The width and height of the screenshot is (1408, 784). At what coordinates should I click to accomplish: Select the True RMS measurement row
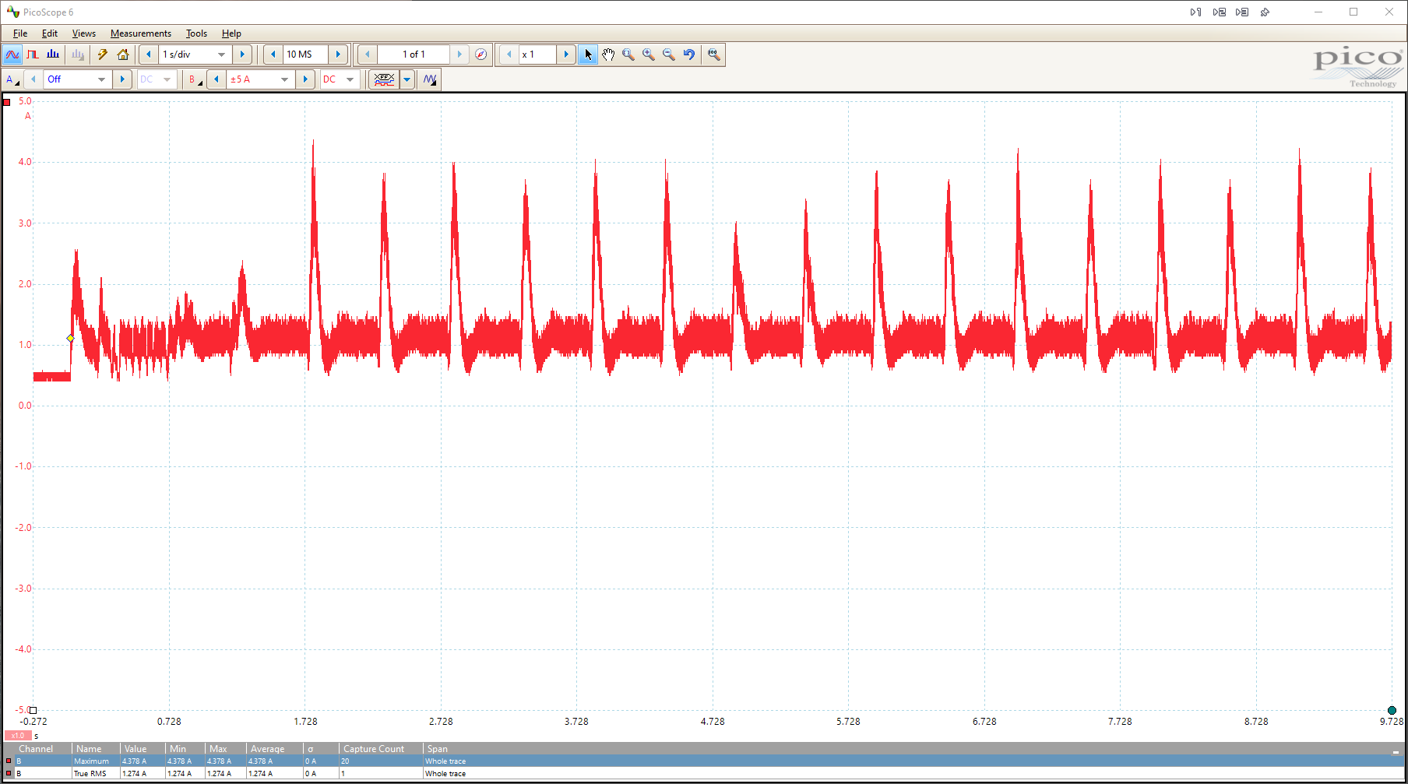tap(702, 774)
